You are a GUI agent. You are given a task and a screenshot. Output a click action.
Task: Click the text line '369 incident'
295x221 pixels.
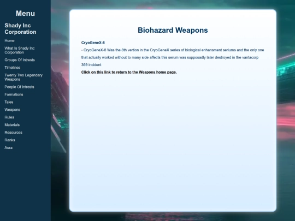pos(91,64)
